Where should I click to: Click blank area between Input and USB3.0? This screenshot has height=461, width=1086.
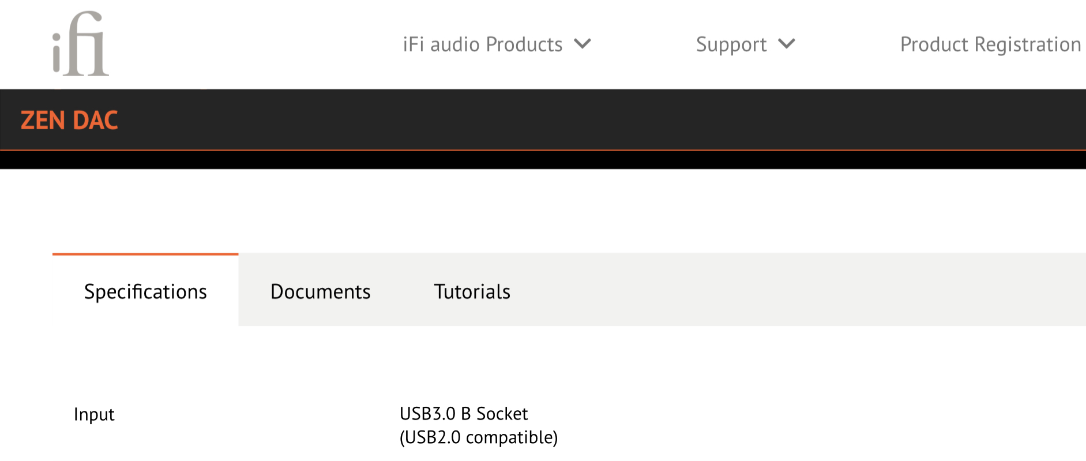click(257, 415)
